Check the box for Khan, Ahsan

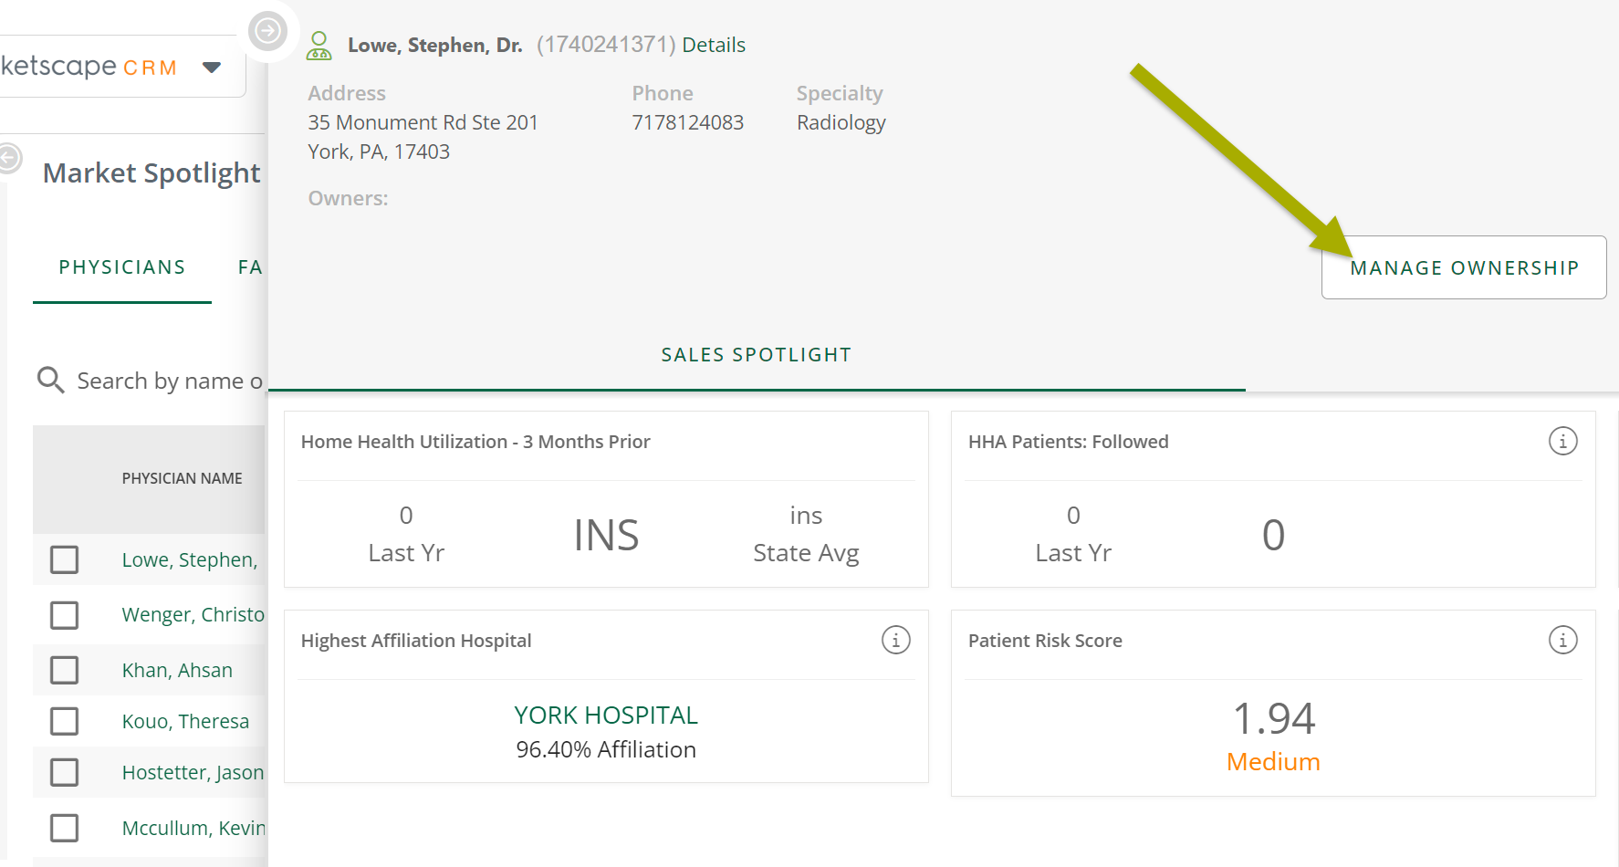(x=64, y=670)
